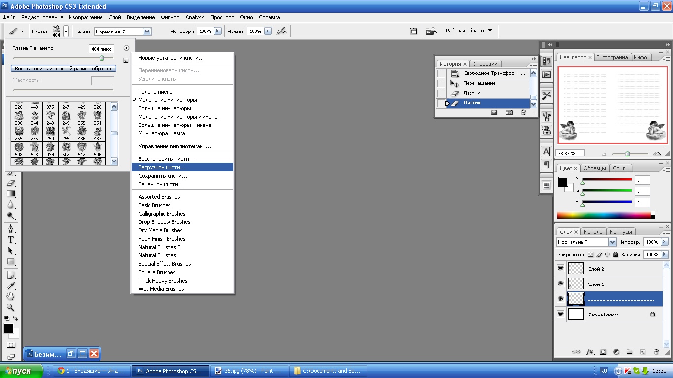Open the Нажим flow arrow
This screenshot has height=378, width=673.
point(268,31)
